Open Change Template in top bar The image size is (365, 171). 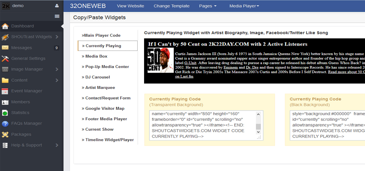(x=171, y=6)
